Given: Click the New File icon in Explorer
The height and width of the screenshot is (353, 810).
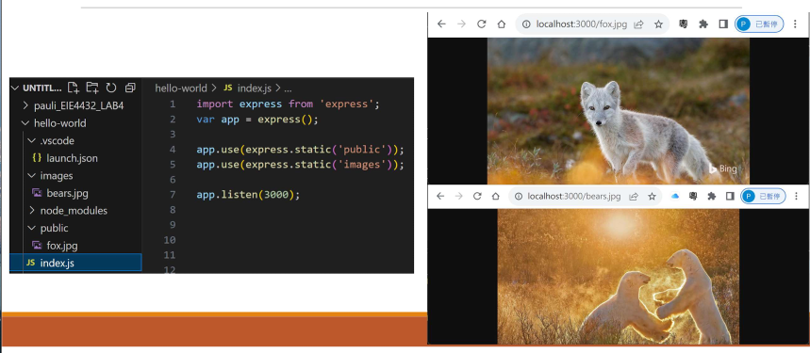Looking at the screenshot, I should click(x=74, y=88).
